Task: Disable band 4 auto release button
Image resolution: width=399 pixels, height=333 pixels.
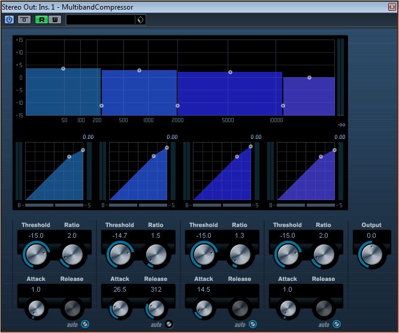Action: (x=337, y=324)
